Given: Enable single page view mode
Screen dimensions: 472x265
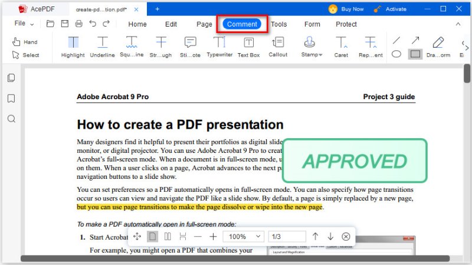Looking at the screenshot, I should click(x=152, y=237).
